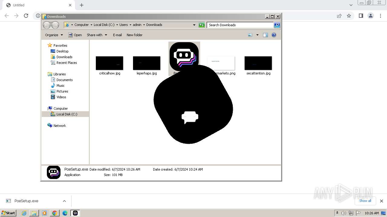Click the E-mail toolbar button
Viewport: 387px width, 217px height.
[x=117, y=35]
